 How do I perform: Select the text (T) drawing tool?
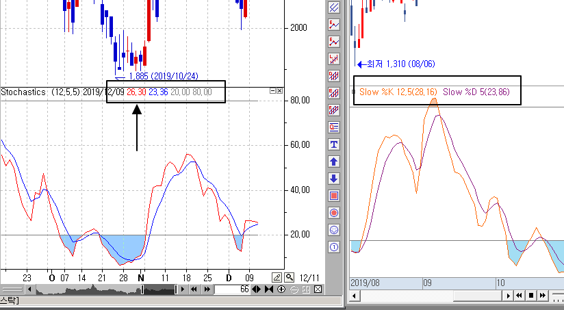(334, 144)
